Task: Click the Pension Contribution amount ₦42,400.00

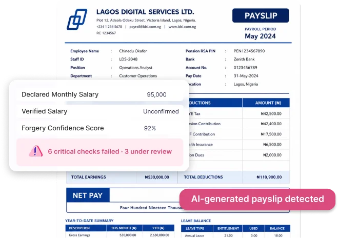Action: click(x=271, y=124)
